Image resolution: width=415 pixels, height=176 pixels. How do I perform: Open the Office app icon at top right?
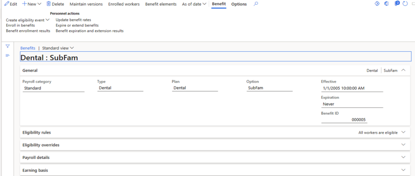tap(387, 4)
